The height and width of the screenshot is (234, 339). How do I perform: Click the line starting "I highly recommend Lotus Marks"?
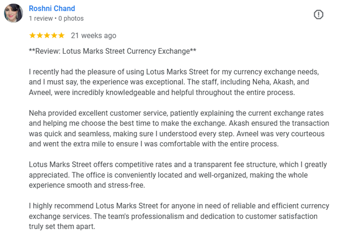click(x=179, y=206)
